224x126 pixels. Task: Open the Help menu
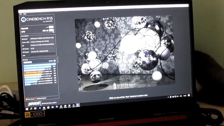pyautogui.click(x=25, y=14)
